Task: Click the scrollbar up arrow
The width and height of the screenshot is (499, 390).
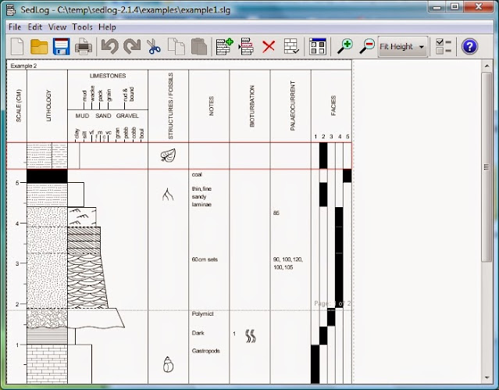Action: [x=487, y=66]
